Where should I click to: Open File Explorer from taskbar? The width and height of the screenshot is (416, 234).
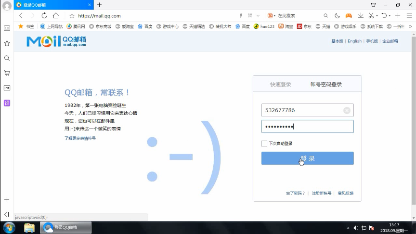29,228
